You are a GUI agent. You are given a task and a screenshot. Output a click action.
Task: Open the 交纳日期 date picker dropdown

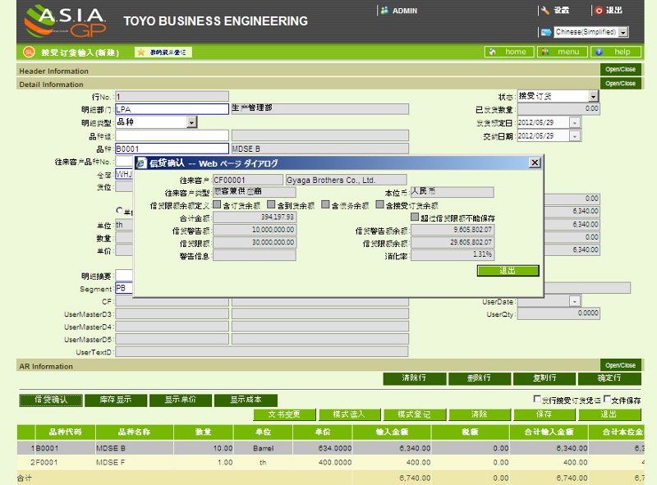pyautogui.click(x=575, y=136)
